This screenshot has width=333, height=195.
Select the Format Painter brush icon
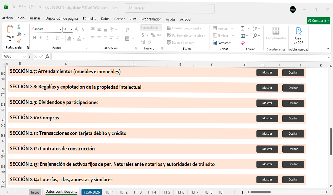tap(19, 41)
